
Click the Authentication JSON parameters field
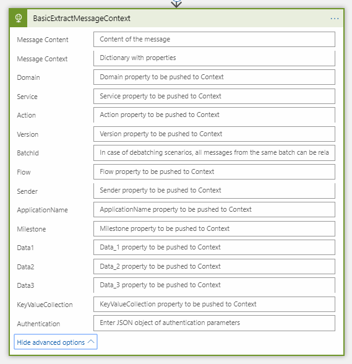214,323
